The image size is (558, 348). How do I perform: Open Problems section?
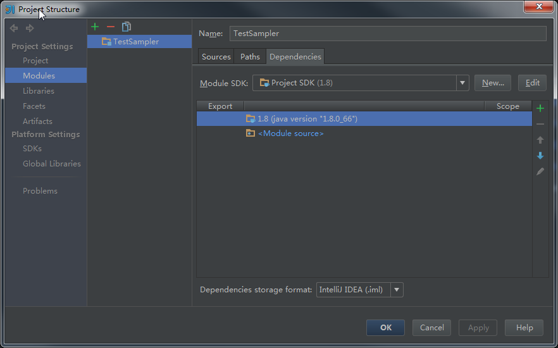point(40,190)
